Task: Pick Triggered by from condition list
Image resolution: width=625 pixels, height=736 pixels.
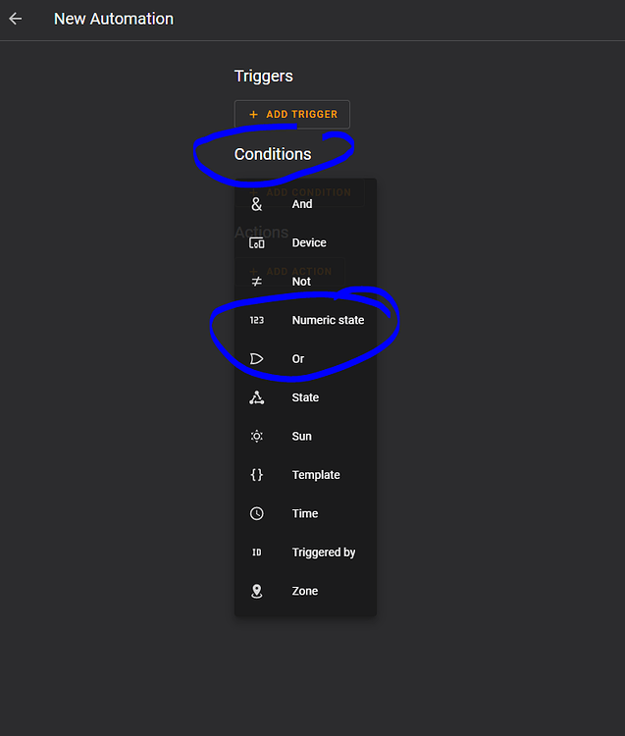Action: 324,552
